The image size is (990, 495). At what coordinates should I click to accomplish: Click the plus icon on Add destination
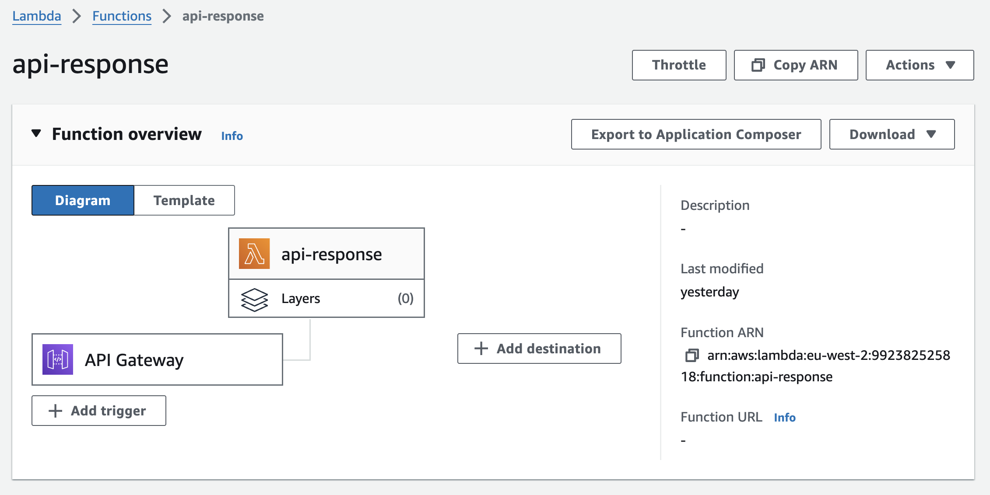481,349
